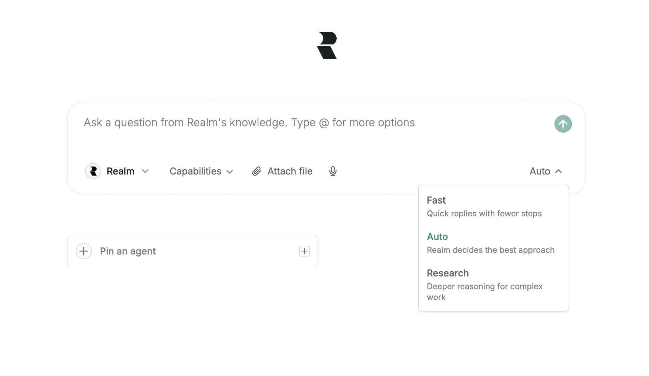The image size is (649, 376).
Task: Click the small plus icon on the right
Action: [x=304, y=251]
